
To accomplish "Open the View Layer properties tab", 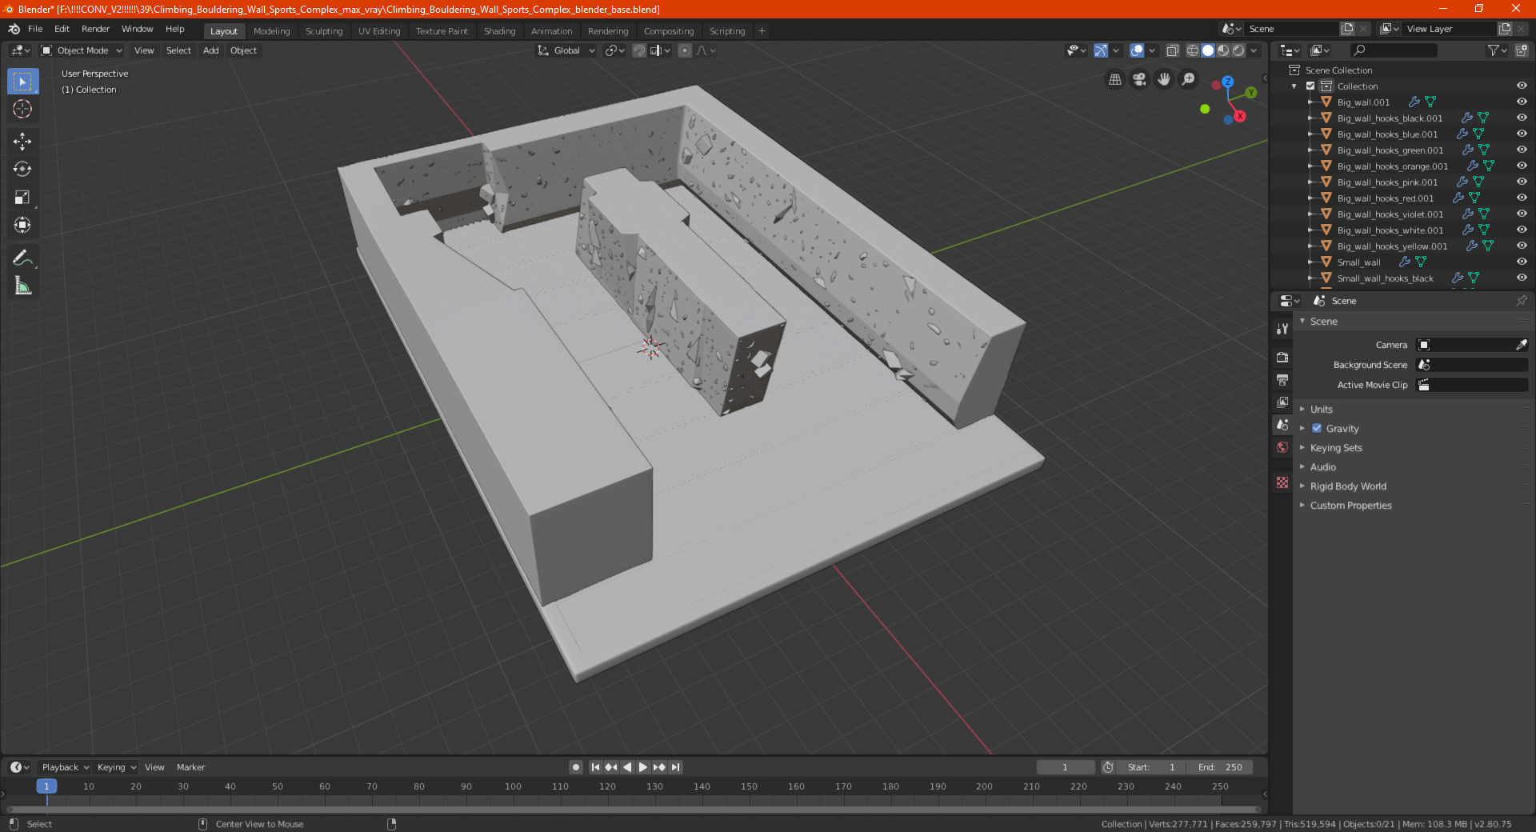I will (1282, 402).
